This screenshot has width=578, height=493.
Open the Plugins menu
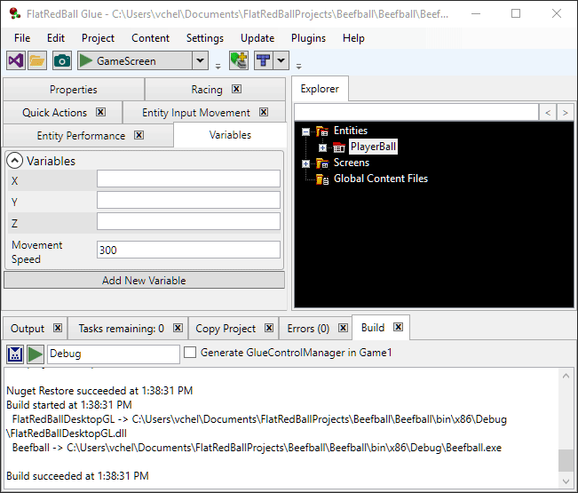pyautogui.click(x=308, y=38)
